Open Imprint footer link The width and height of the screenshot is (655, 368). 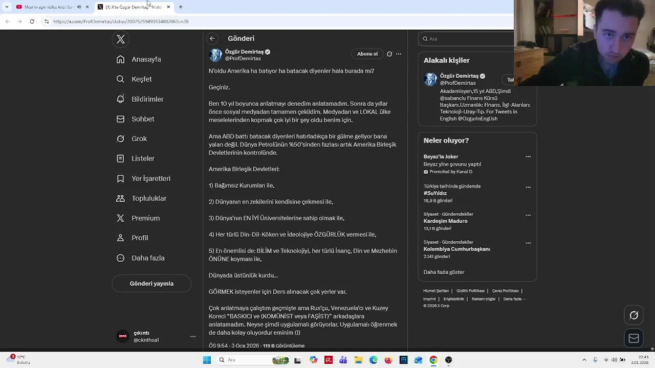tap(429, 299)
